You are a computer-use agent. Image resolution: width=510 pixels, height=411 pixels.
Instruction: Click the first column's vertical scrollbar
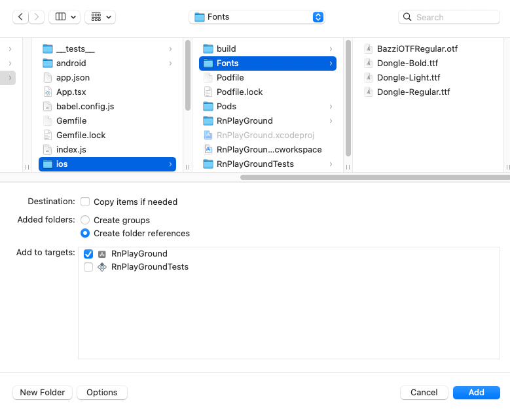[x=188, y=75]
